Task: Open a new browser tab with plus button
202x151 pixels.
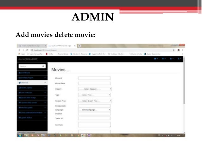Action: (79, 46)
